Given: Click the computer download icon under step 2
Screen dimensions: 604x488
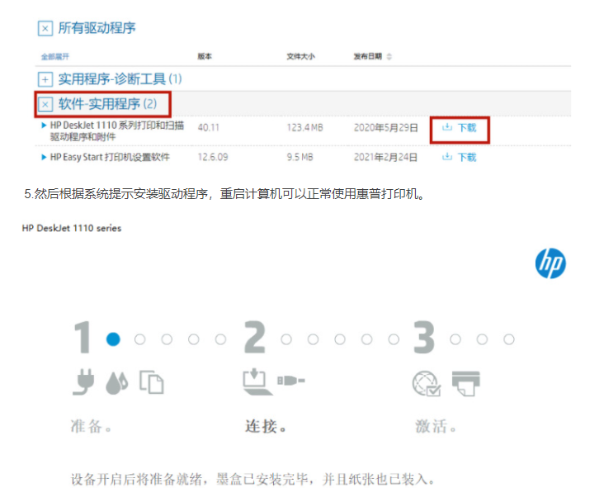Looking at the screenshot, I should pyautogui.click(x=255, y=381).
